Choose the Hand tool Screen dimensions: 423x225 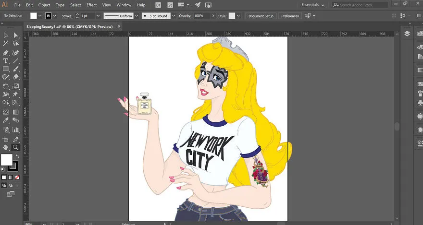5,147
